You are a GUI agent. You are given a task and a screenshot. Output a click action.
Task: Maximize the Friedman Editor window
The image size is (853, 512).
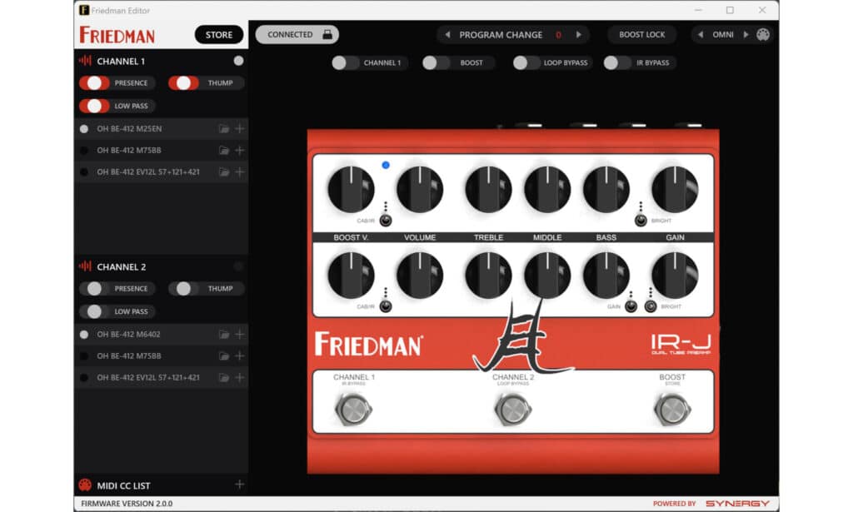[x=730, y=10]
